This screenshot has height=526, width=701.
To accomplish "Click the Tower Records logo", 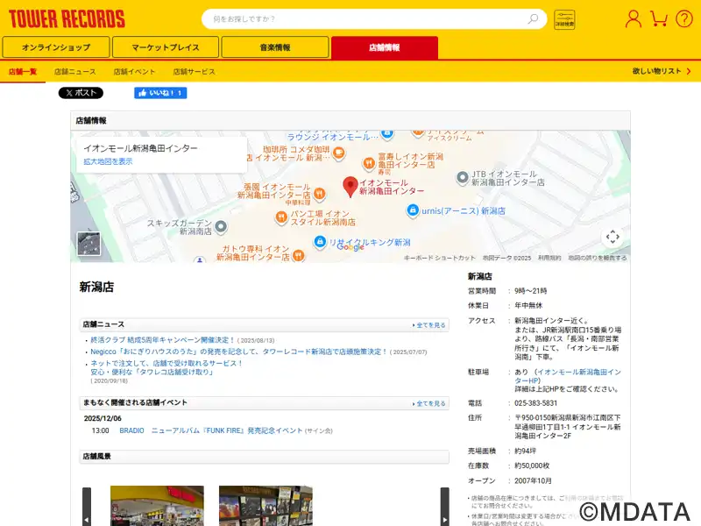I will [67, 19].
